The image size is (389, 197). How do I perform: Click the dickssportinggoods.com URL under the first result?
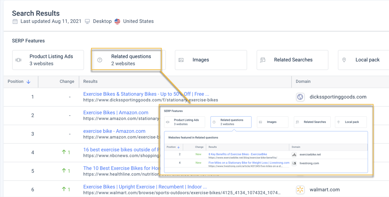(151, 100)
